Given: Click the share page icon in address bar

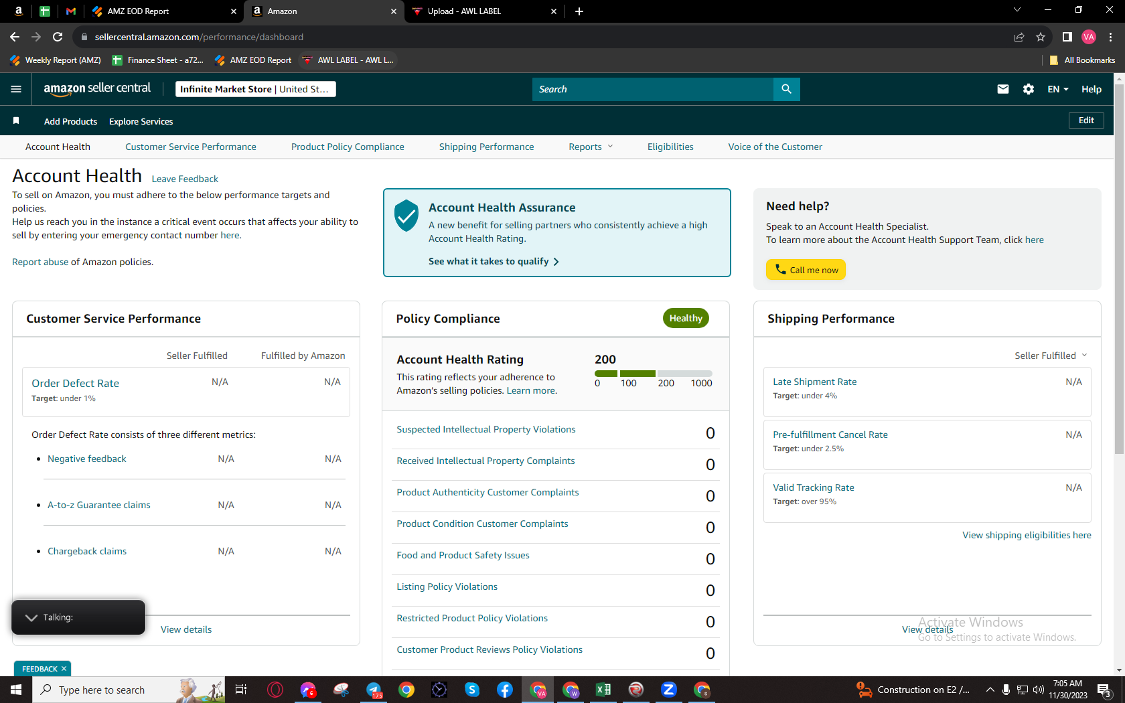Looking at the screenshot, I should pyautogui.click(x=1019, y=37).
